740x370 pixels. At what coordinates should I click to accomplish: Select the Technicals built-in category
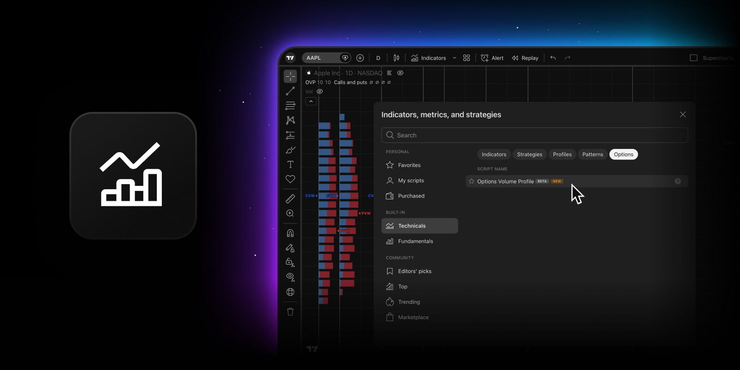pyautogui.click(x=419, y=226)
